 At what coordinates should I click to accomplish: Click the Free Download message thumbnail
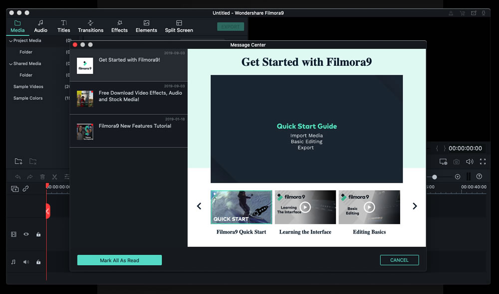pos(85,99)
